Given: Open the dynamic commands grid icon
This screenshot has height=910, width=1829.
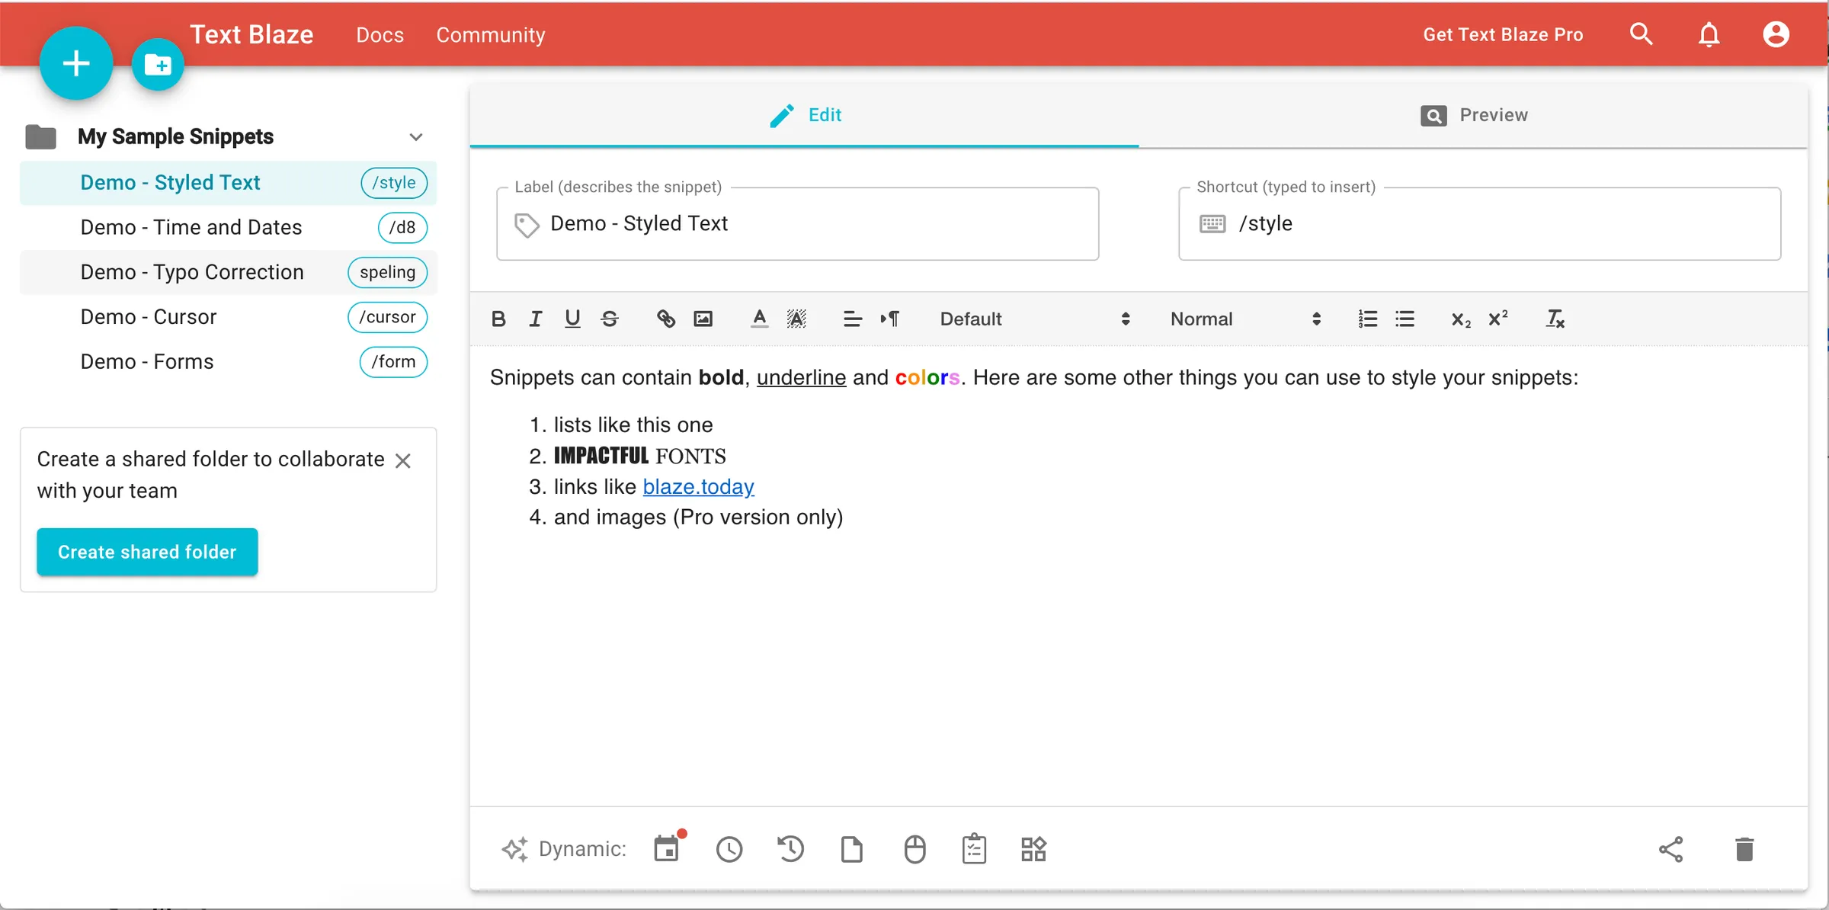Looking at the screenshot, I should [x=1033, y=848].
